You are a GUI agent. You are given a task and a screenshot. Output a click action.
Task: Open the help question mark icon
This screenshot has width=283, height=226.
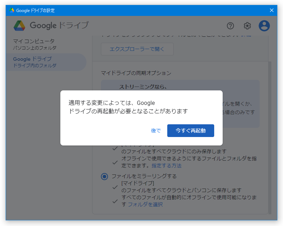pos(230,26)
